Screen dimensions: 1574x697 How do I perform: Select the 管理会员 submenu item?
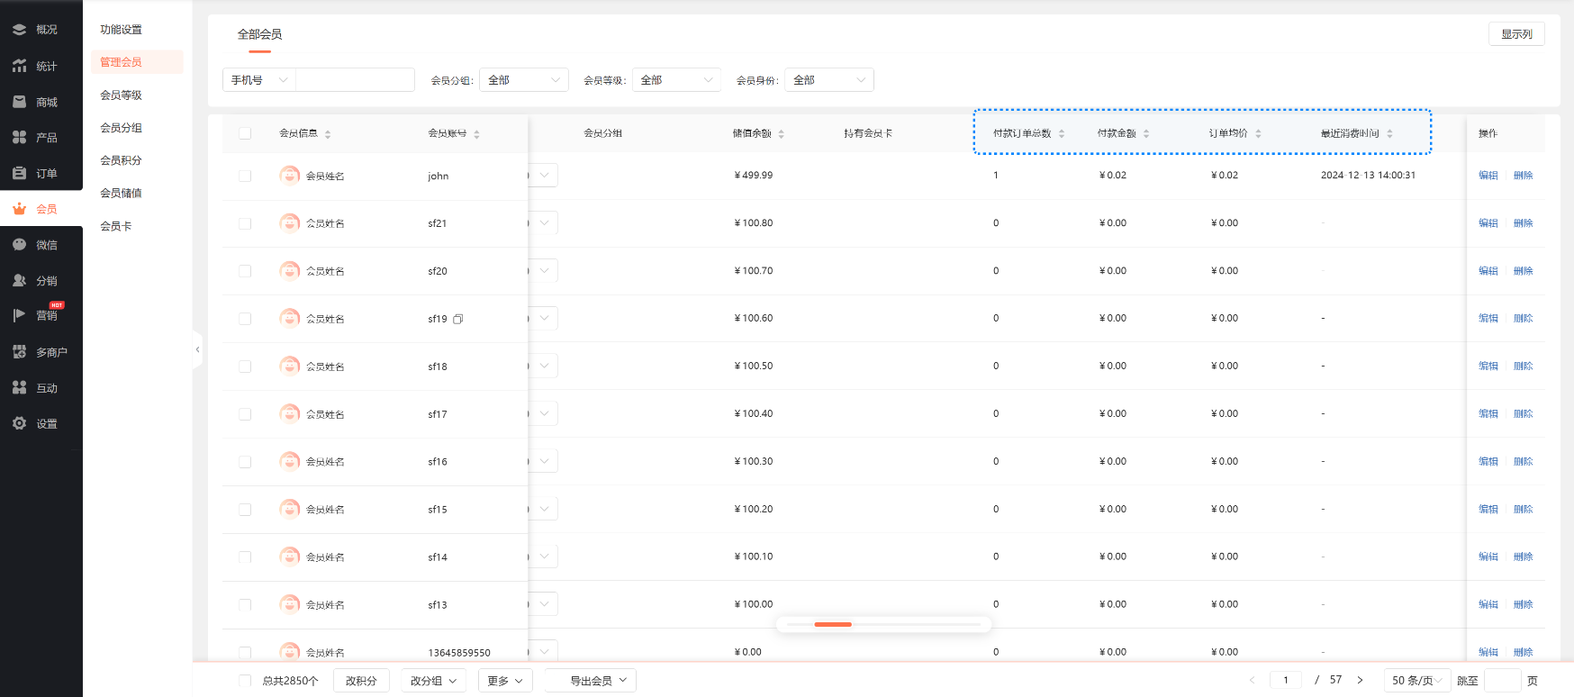(137, 62)
